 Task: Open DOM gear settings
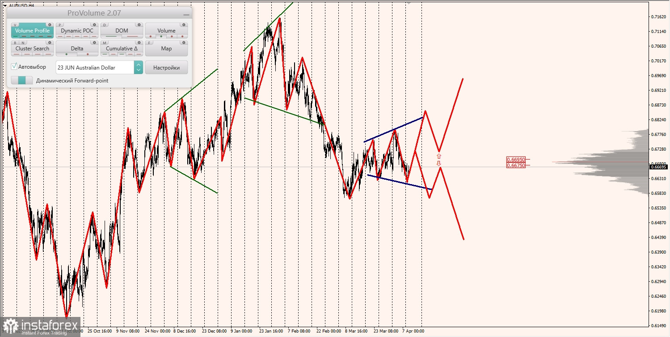(x=139, y=25)
